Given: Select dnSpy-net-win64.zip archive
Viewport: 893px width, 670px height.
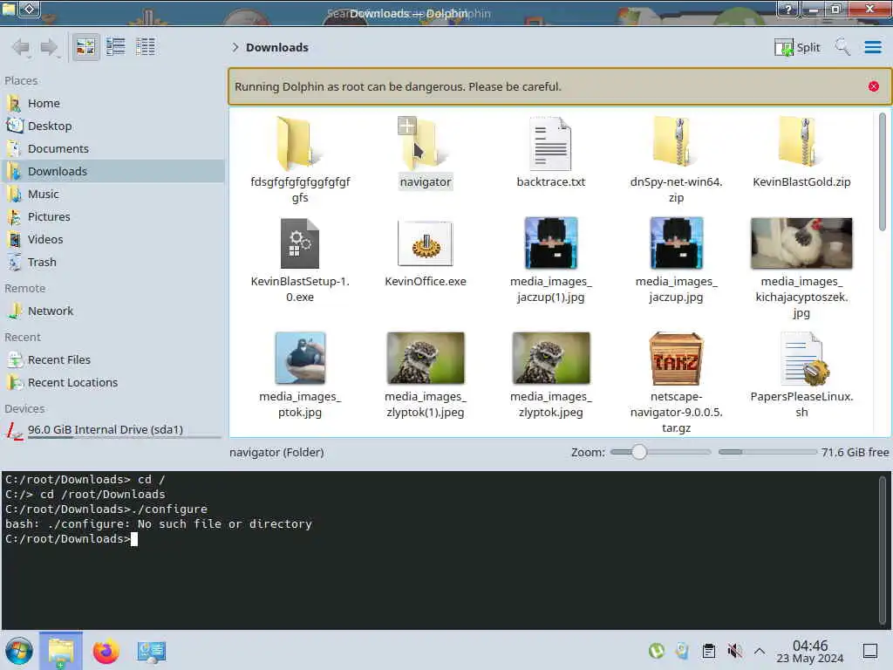Looking at the screenshot, I should click(x=676, y=161).
